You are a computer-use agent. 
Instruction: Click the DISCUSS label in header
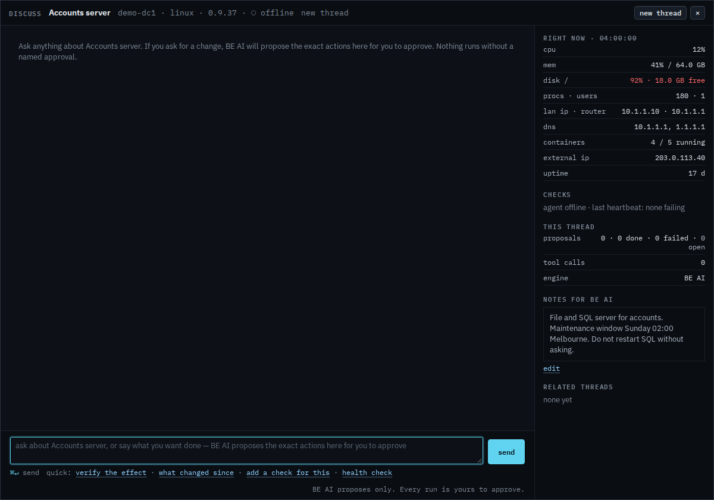tap(25, 13)
